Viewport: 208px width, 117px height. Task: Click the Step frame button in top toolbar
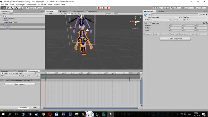[108, 8]
